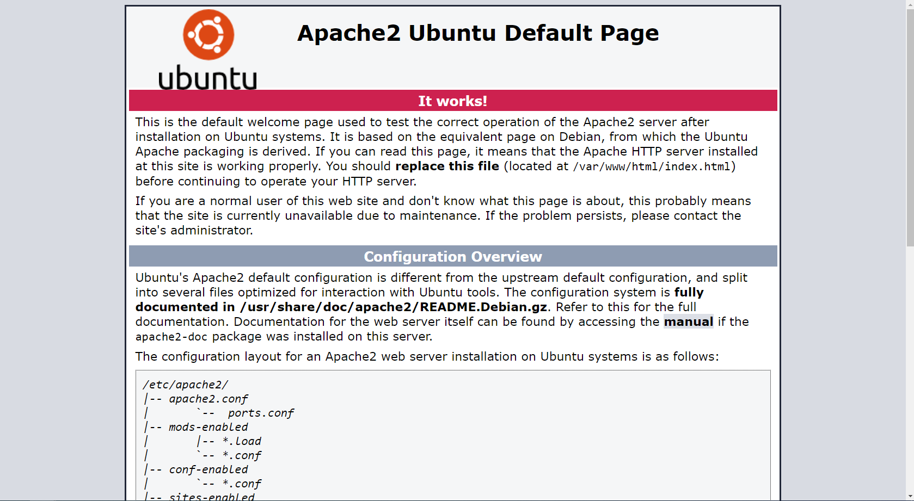The height and width of the screenshot is (501, 914).
Task: Click the *.conf entry under conf-enabled
Action: point(242,484)
